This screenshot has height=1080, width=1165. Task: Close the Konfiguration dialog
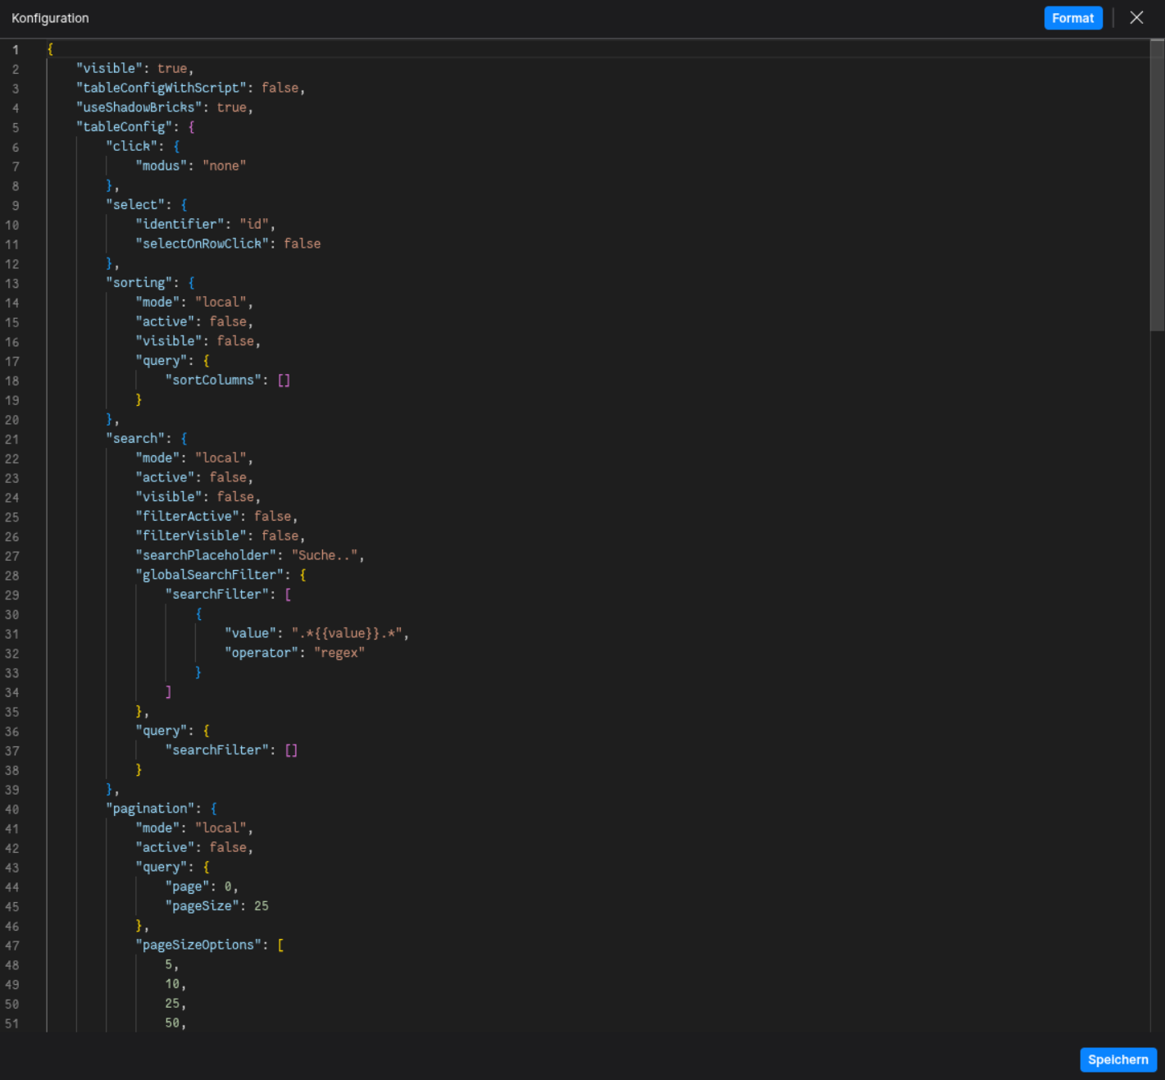[1137, 17]
